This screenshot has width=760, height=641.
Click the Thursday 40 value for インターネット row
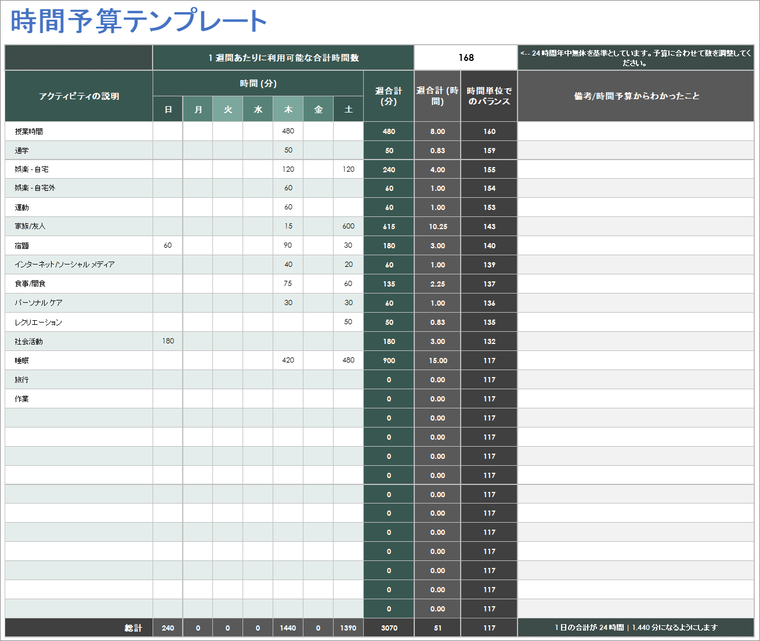tap(288, 265)
